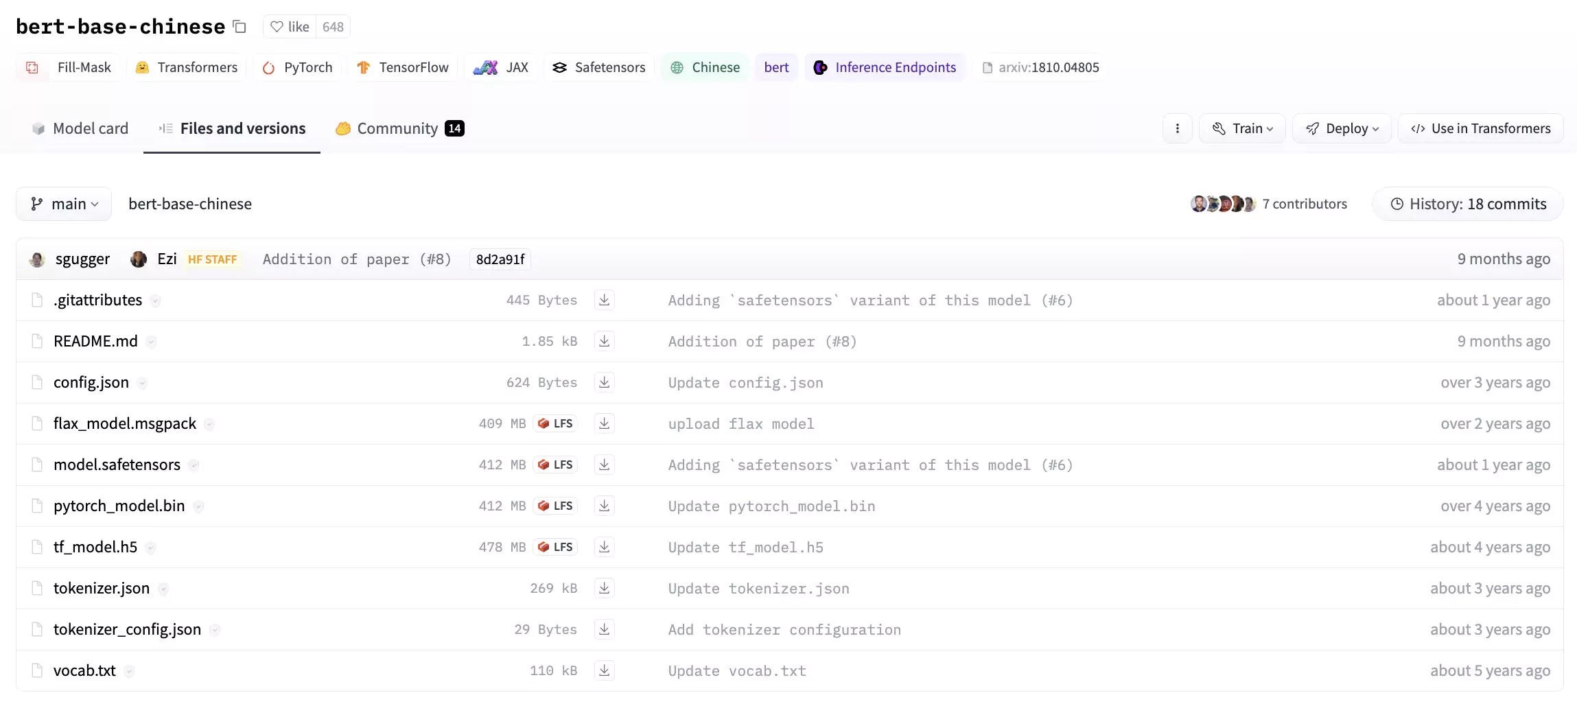This screenshot has width=1577, height=704.
Task: Open the commit 'upload flax model'
Action: [741, 424]
